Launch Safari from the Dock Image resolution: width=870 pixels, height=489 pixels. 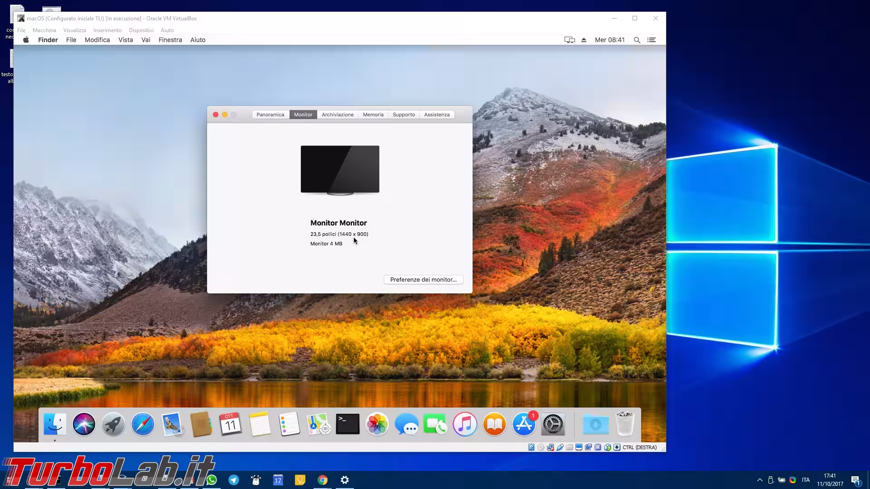pos(143,424)
